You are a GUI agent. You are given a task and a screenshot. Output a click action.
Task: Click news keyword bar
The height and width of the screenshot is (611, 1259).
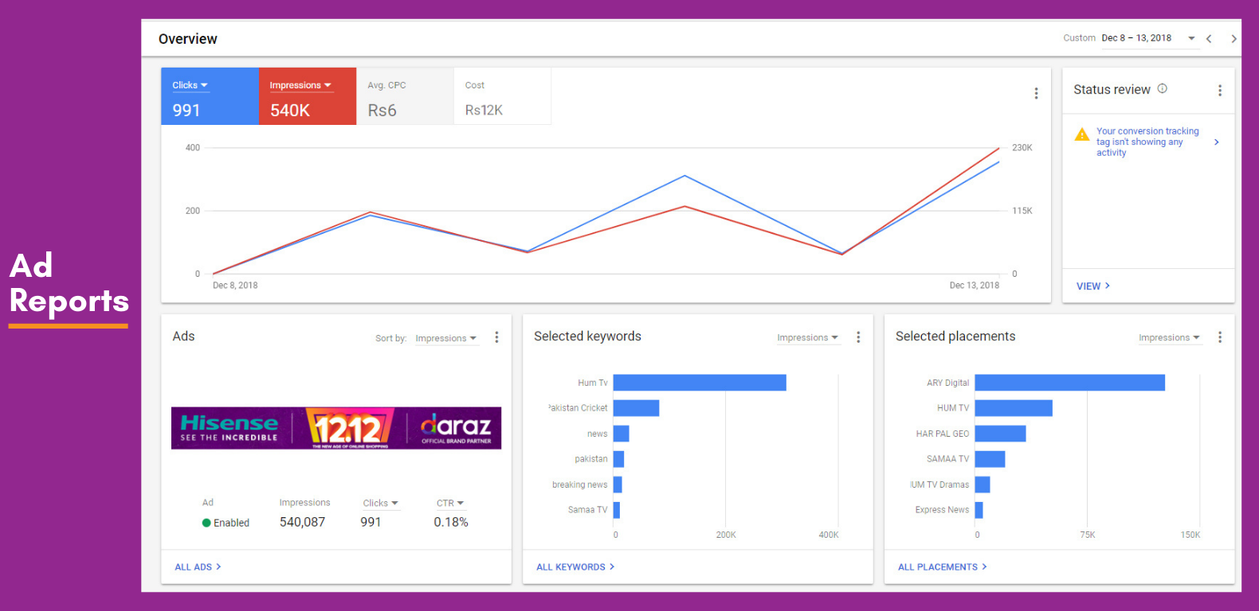[622, 434]
